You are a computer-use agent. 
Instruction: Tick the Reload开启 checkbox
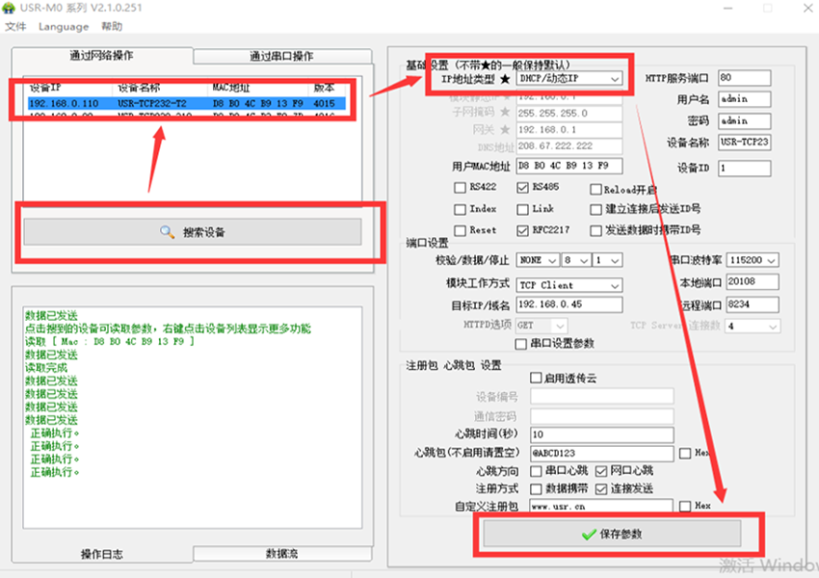(596, 190)
